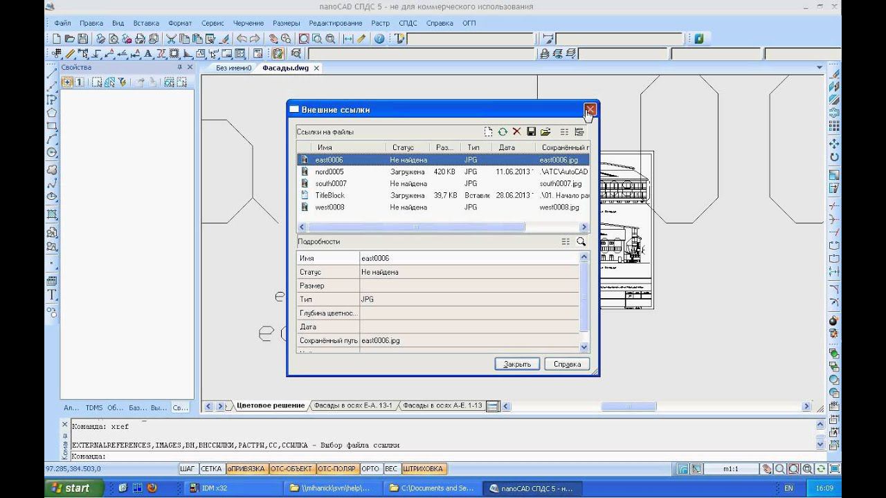Click the open folder icon in dialog
This screenshot has height=498, width=886.
[x=545, y=131]
